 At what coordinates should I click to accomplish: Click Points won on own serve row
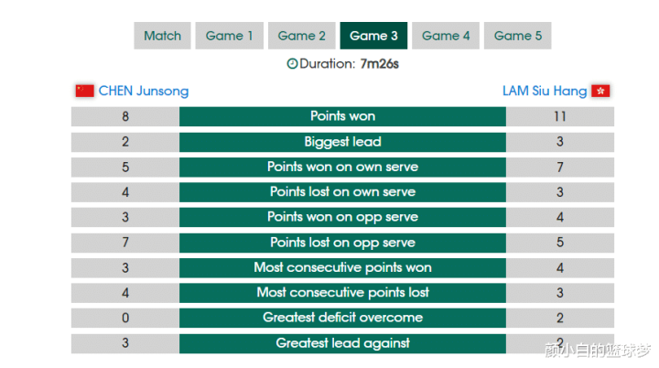pos(342,167)
